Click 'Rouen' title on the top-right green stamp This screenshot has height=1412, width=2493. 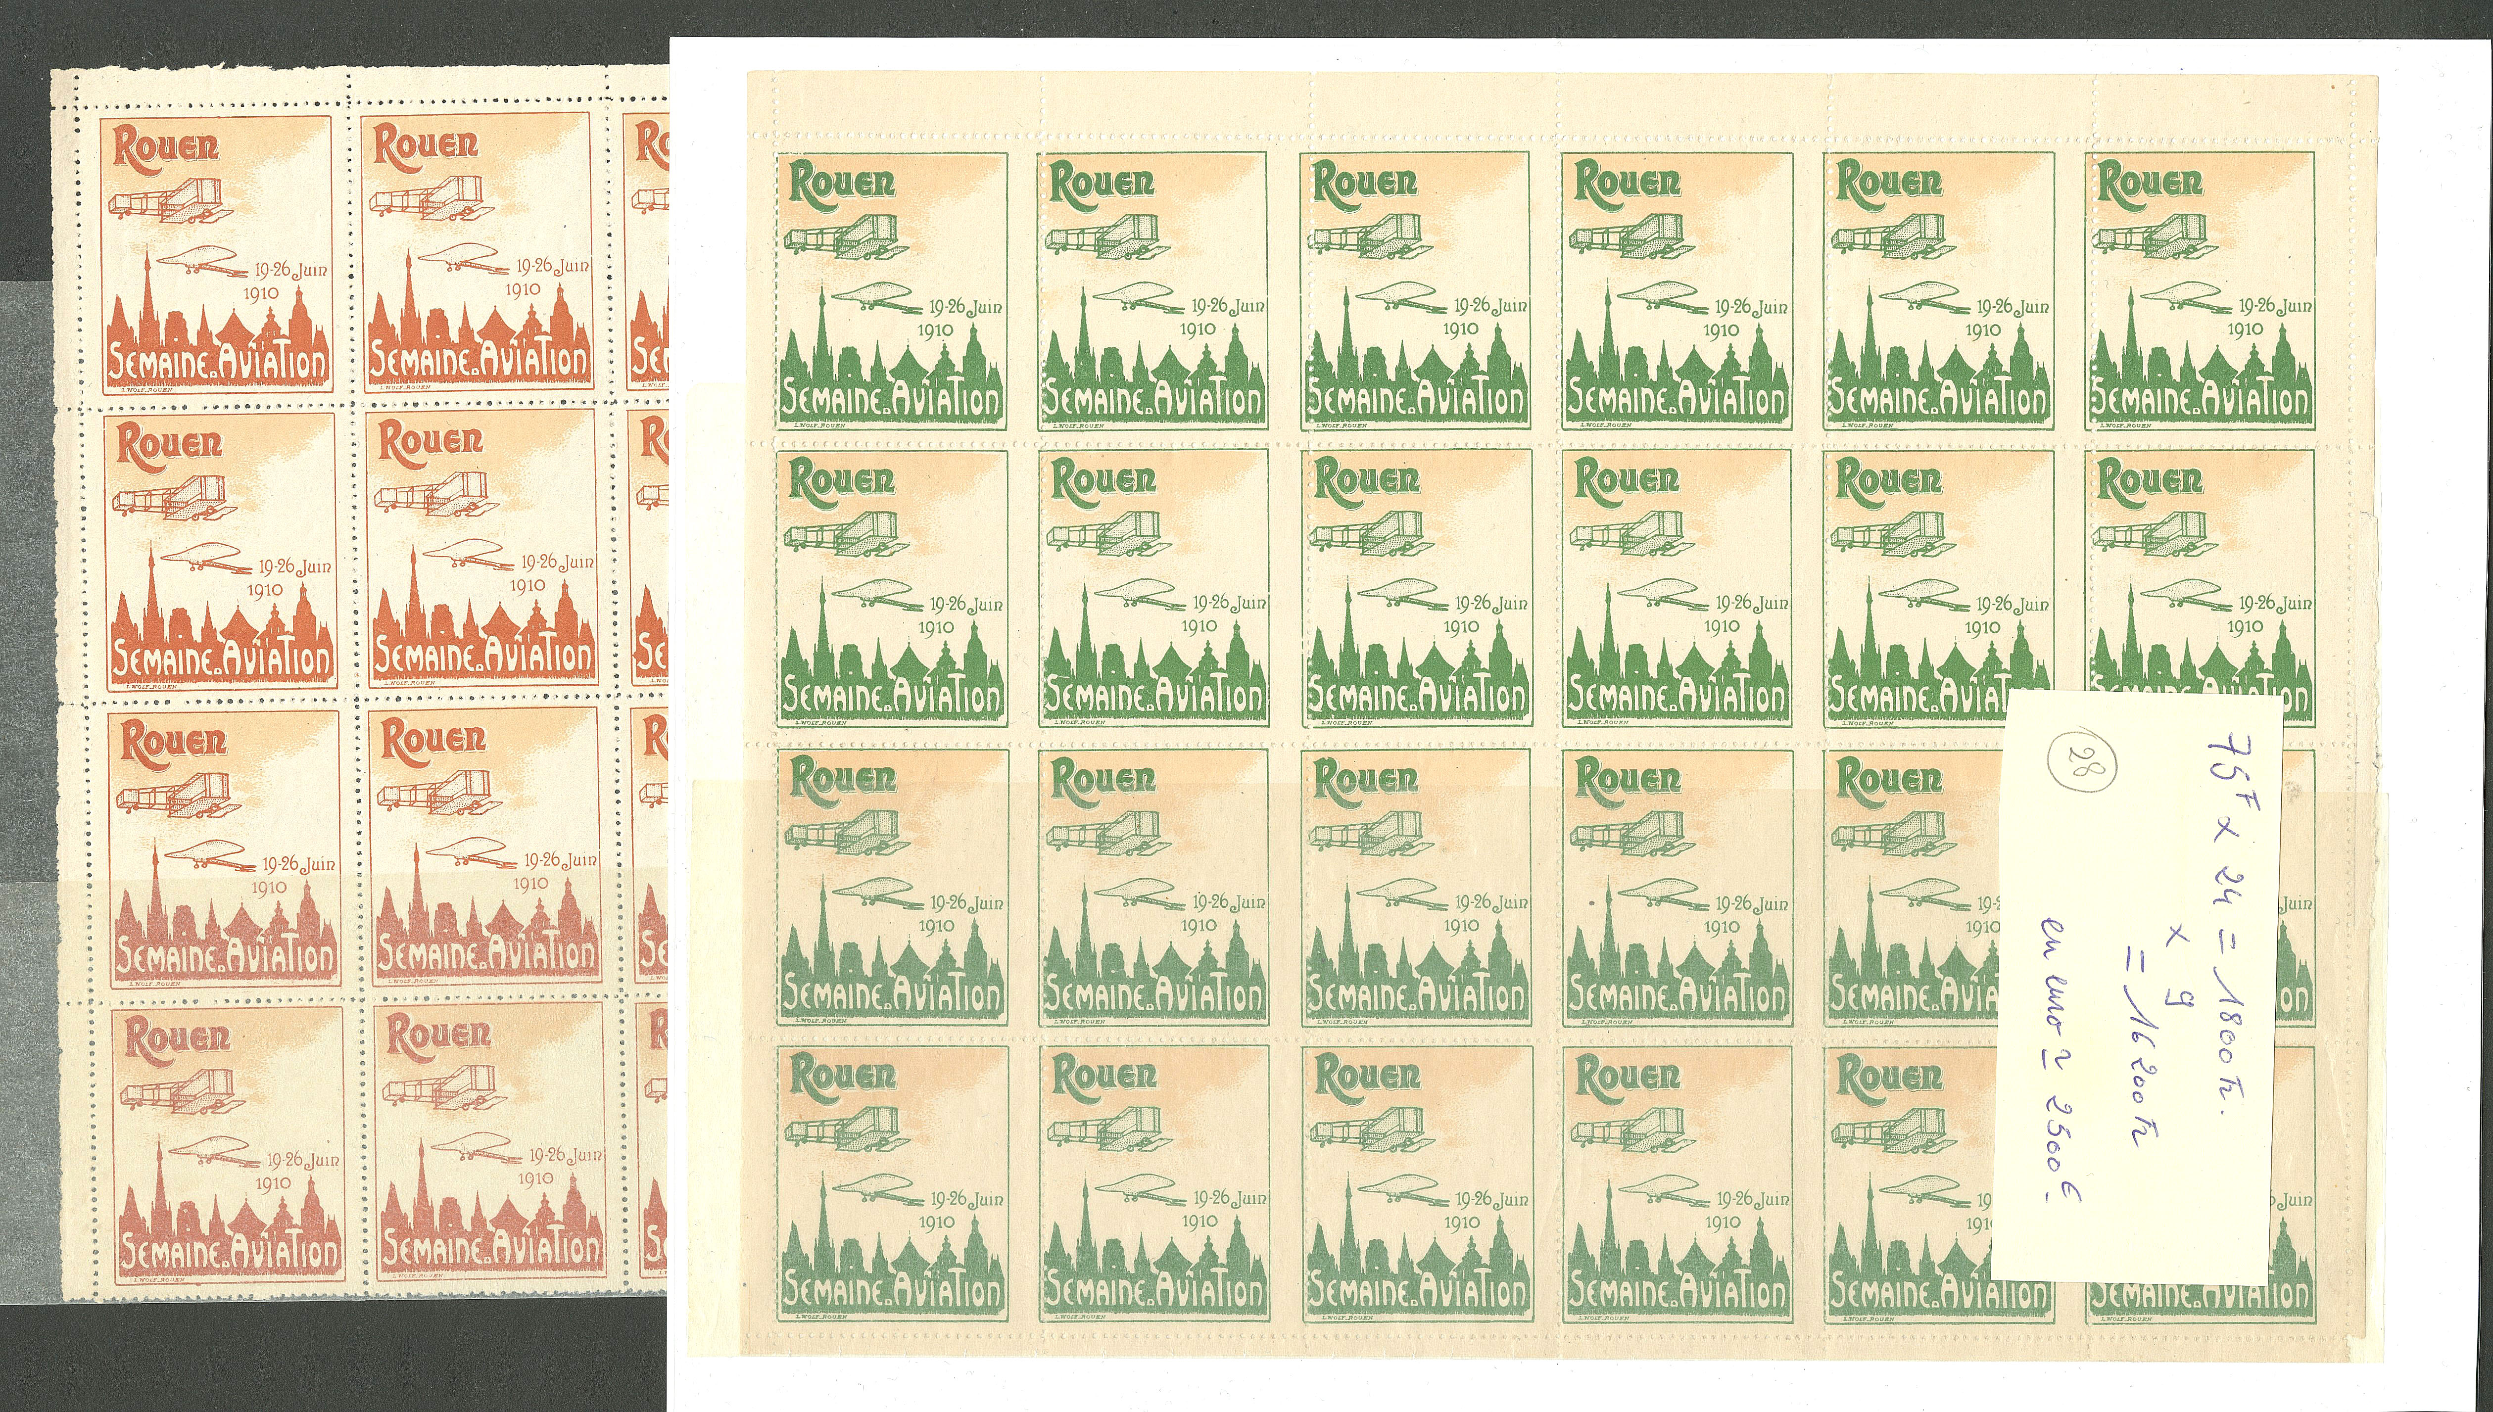coord(2149,181)
